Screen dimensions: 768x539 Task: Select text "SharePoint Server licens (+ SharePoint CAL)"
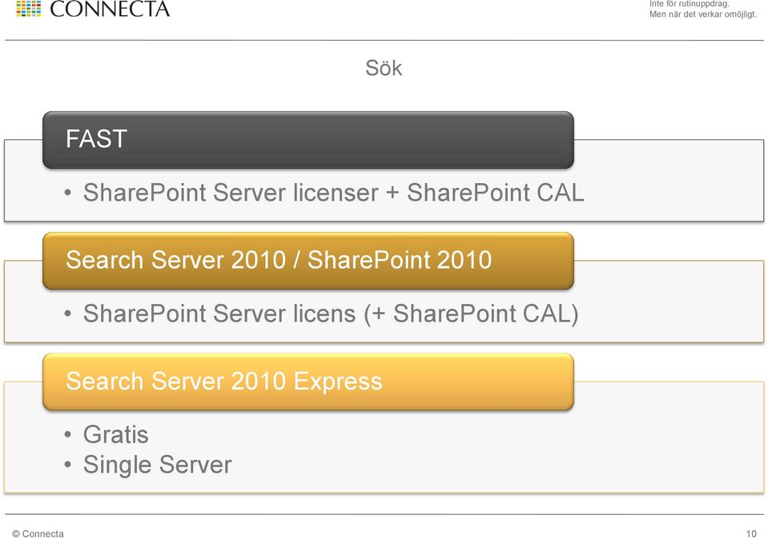(331, 313)
